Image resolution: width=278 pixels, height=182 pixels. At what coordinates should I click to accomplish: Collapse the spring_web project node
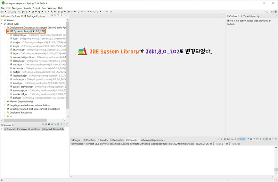(x=2, y=24)
